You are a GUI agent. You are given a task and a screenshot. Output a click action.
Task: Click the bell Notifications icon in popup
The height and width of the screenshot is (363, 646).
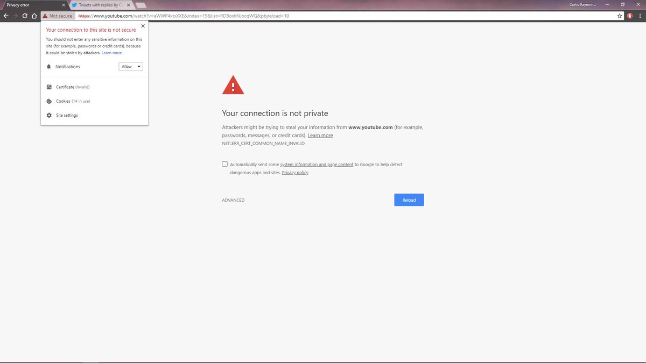[49, 67]
